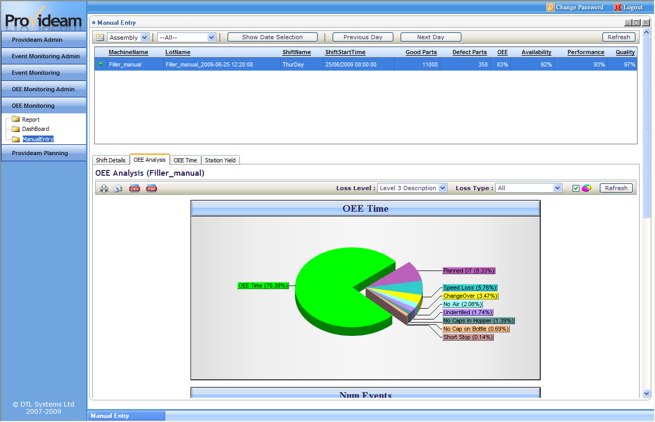Viewport: 655px width, 422px height.
Task: Click the print preview icon beside printer
Action: coord(118,188)
